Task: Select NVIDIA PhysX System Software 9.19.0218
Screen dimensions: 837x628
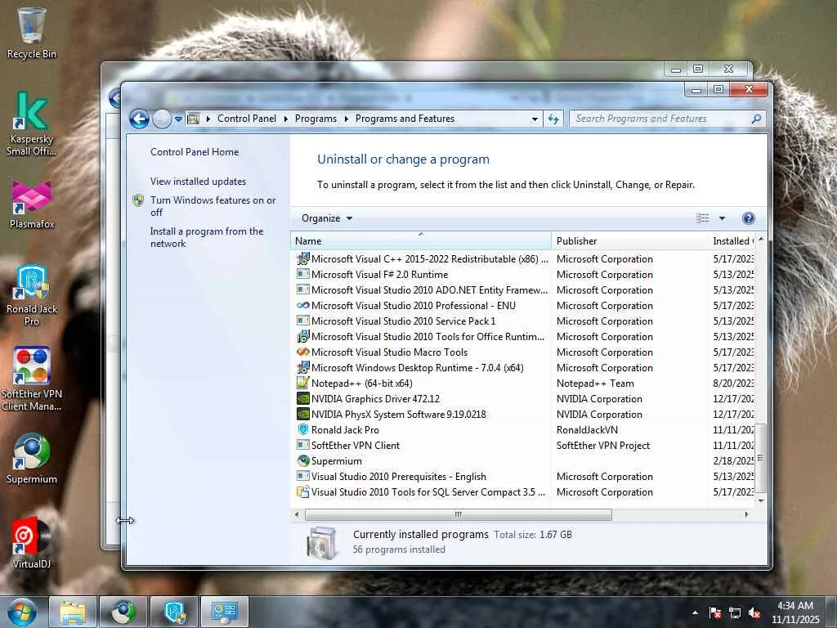Action: pyautogui.click(x=523, y=414)
